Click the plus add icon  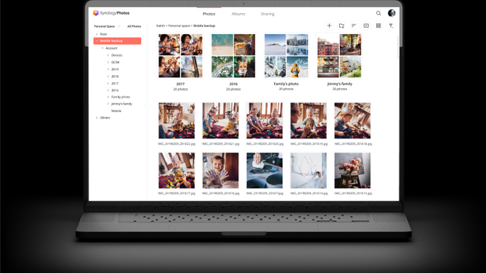[x=329, y=26]
